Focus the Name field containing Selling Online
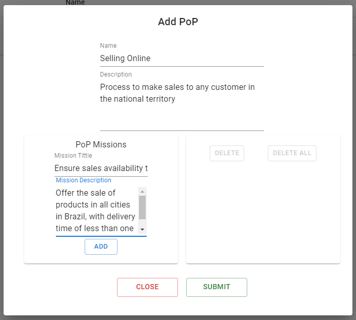This screenshot has width=356, height=320. point(182,59)
